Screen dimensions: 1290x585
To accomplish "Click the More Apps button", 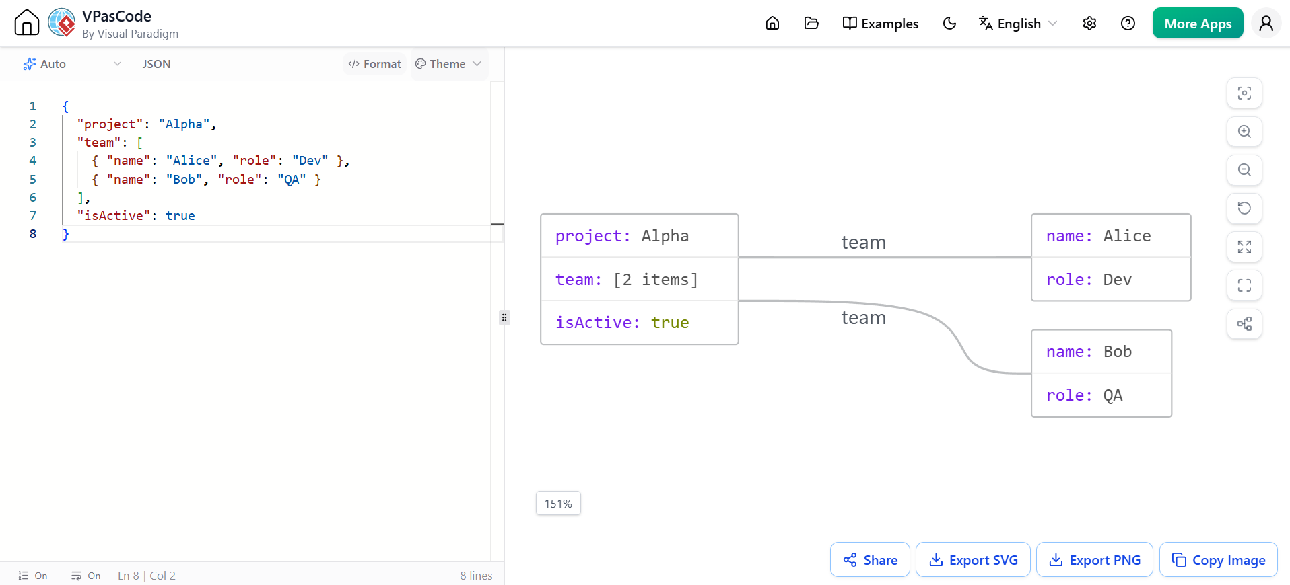I will [1198, 24].
